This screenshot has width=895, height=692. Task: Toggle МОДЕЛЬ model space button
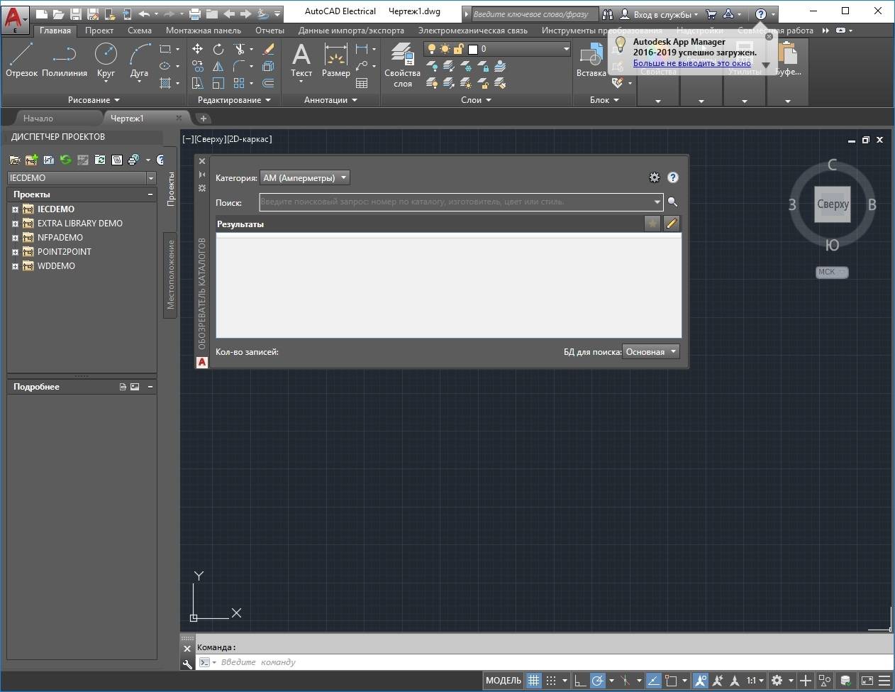tap(504, 680)
